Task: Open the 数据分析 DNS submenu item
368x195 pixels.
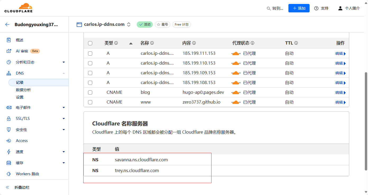Action: tap(23, 90)
